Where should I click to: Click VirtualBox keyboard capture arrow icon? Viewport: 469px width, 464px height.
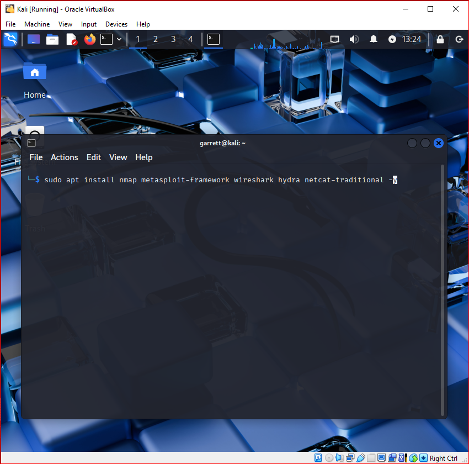[423, 458]
